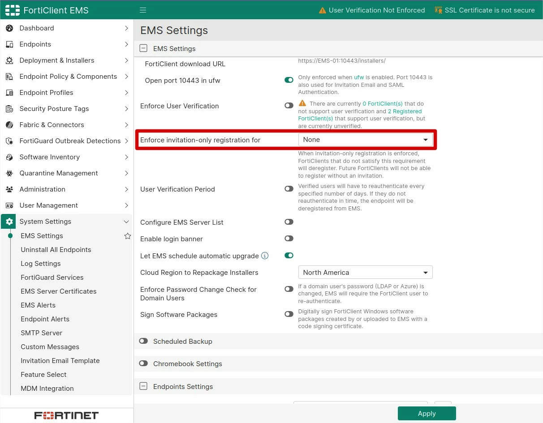The height and width of the screenshot is (423, 543).
Task: Star the EMS Settings favorite icon
Action: tap(128, 236)
